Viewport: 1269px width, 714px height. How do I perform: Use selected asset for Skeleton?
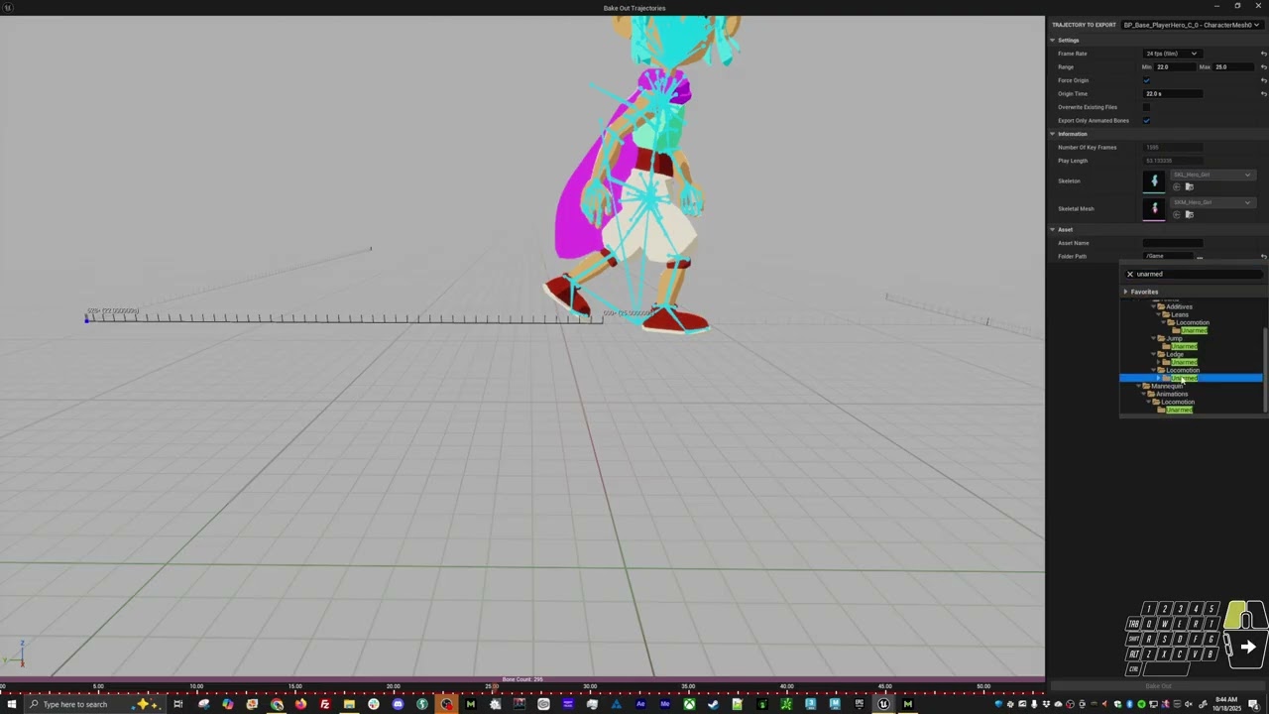(x=1177, y=186)
